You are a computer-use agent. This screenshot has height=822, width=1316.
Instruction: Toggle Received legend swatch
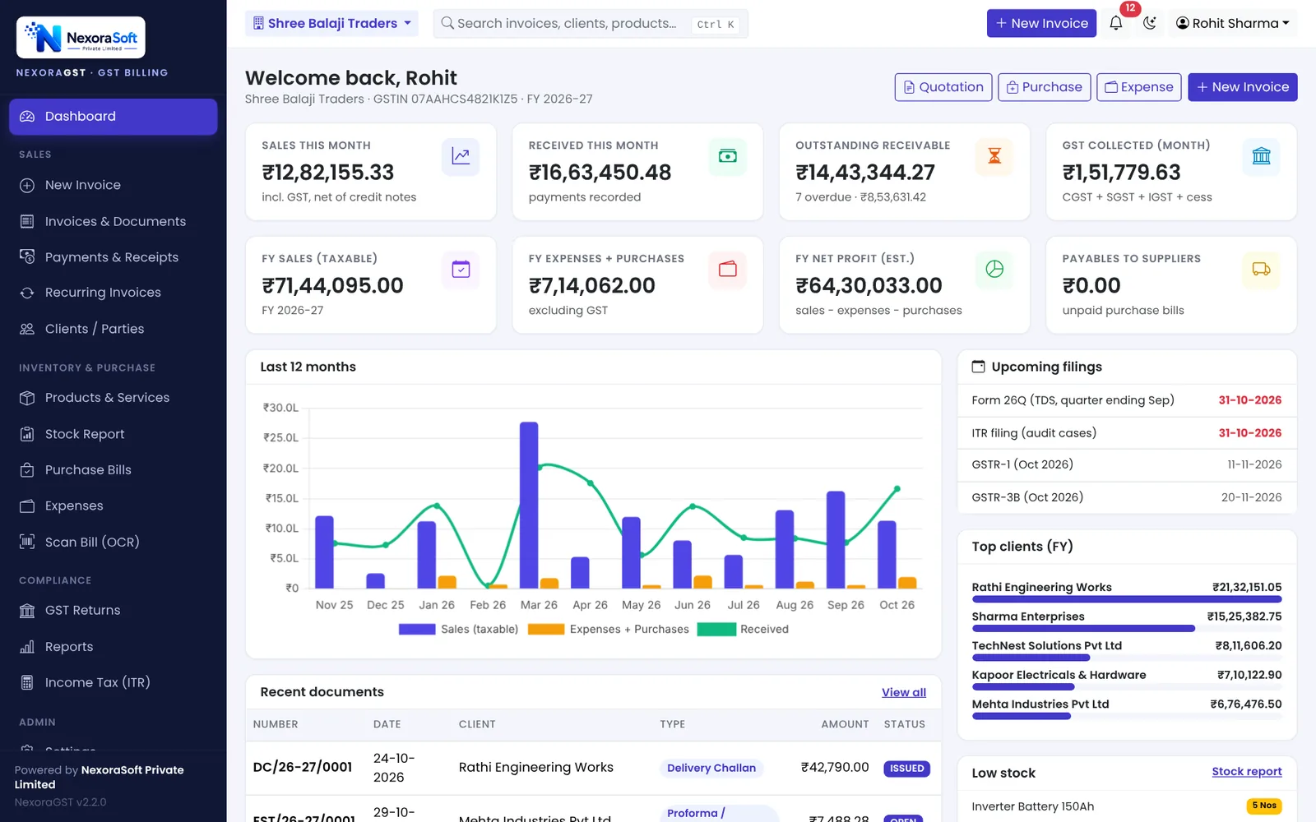[x=716, y=629]
